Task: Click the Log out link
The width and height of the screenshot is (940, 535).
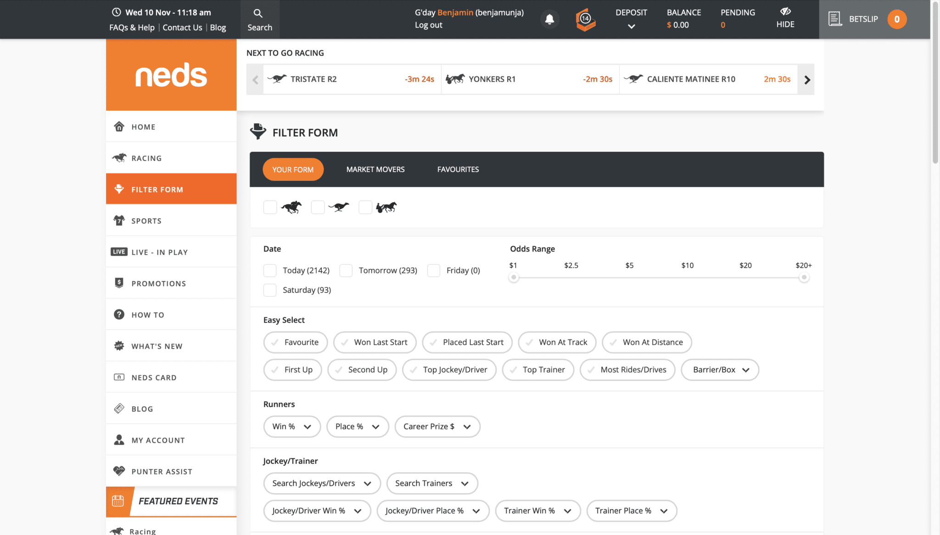Action: tap(428, 25)
